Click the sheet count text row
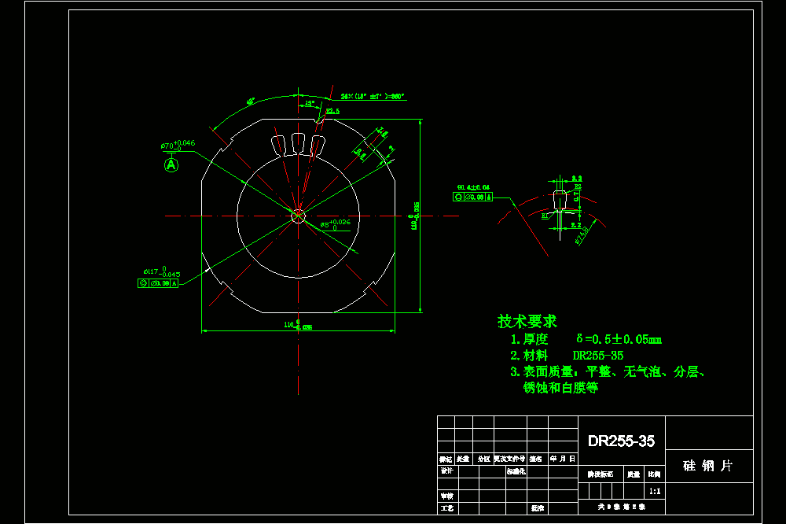This screenshot has height=524, width=786. [x=622, y=507]
